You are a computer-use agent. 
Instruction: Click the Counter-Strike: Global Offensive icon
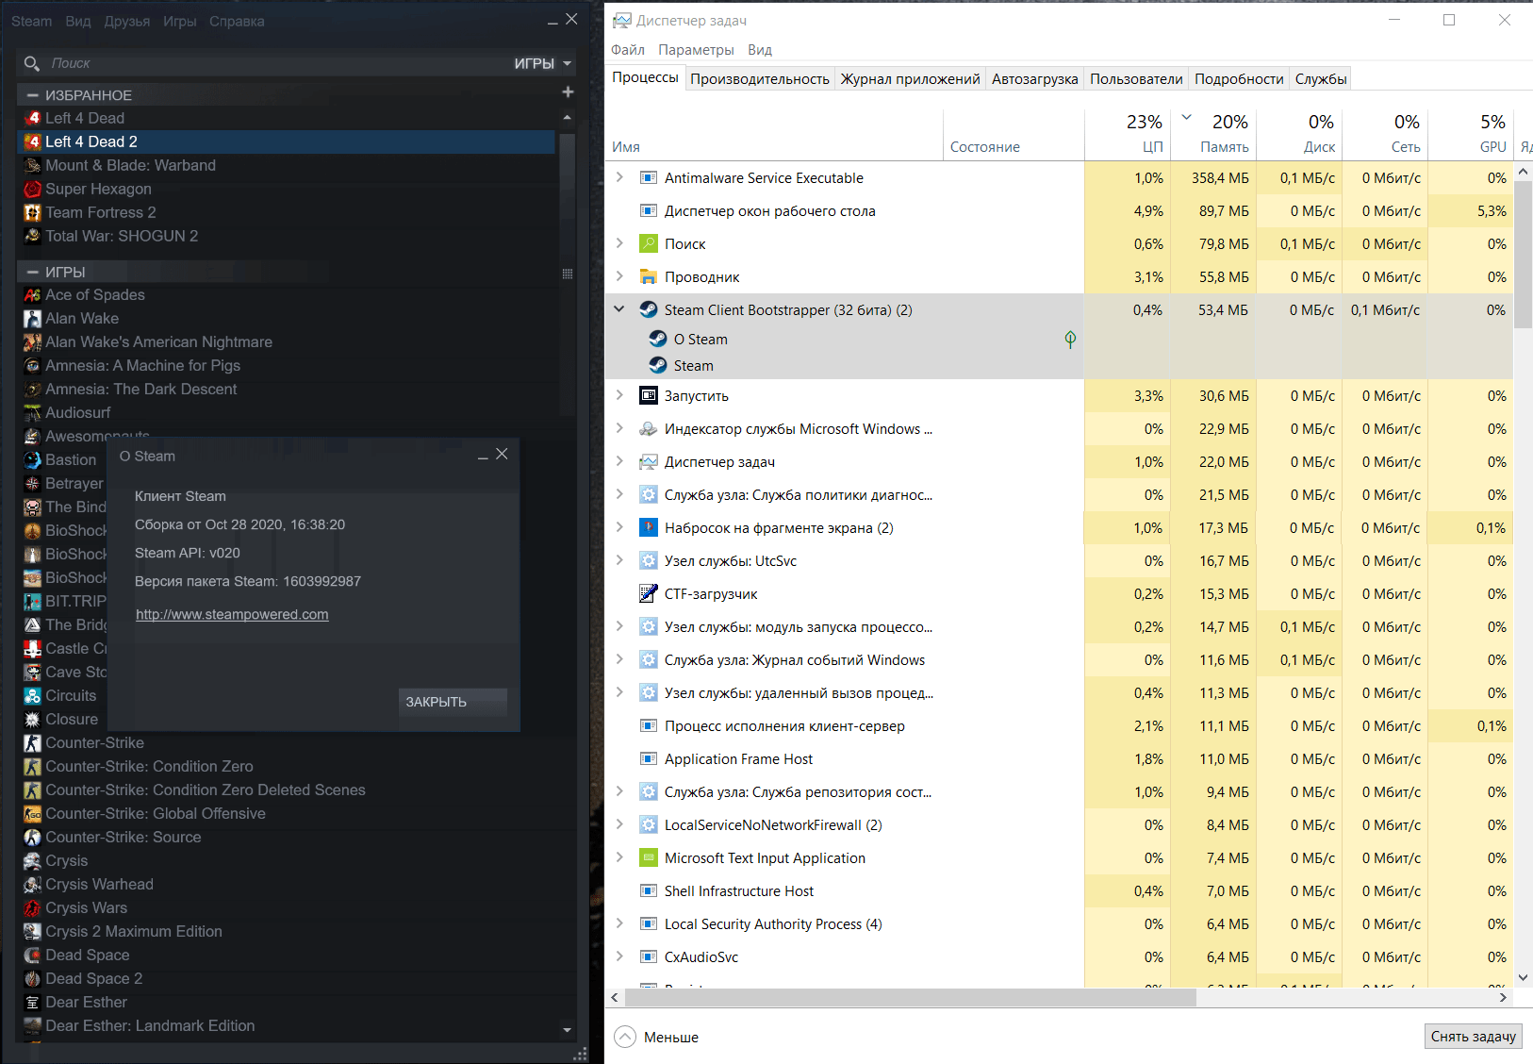click(33, 813)
